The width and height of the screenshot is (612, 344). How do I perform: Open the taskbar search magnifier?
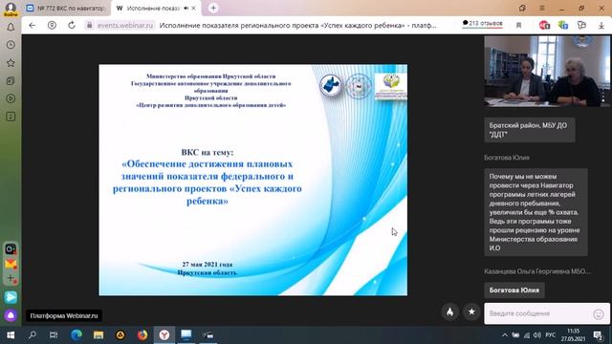[x=33, y=334]
